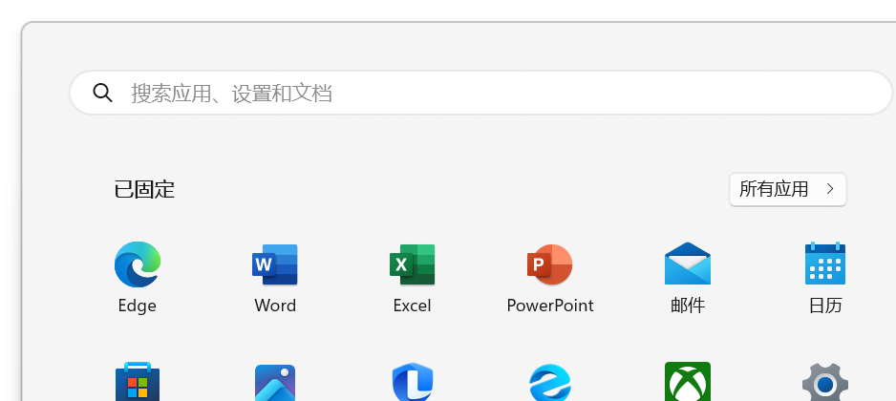The height and width of the screenshot is (401, 896).
Task: Launch the Photos app icon
Action: coord(275,383)
